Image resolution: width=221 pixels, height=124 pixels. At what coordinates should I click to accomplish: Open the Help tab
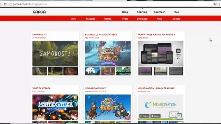click(x=159, y=19)
